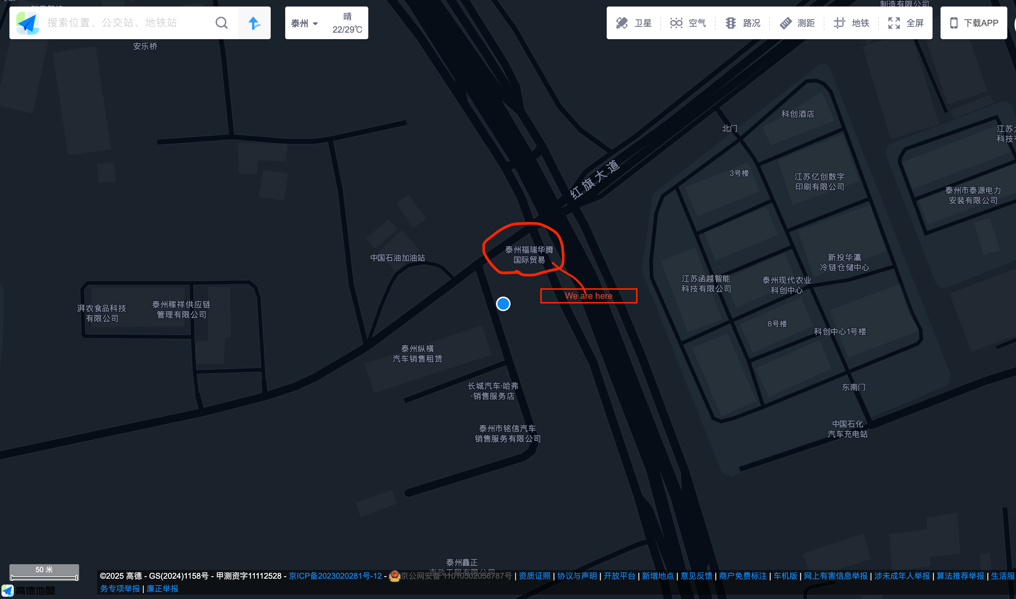
Task: Toggle satellite (卫星) view
Action: point(634,23)
